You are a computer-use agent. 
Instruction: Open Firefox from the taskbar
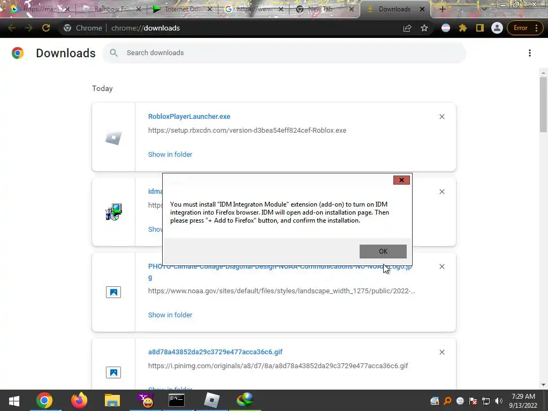[x=79, y=400]
